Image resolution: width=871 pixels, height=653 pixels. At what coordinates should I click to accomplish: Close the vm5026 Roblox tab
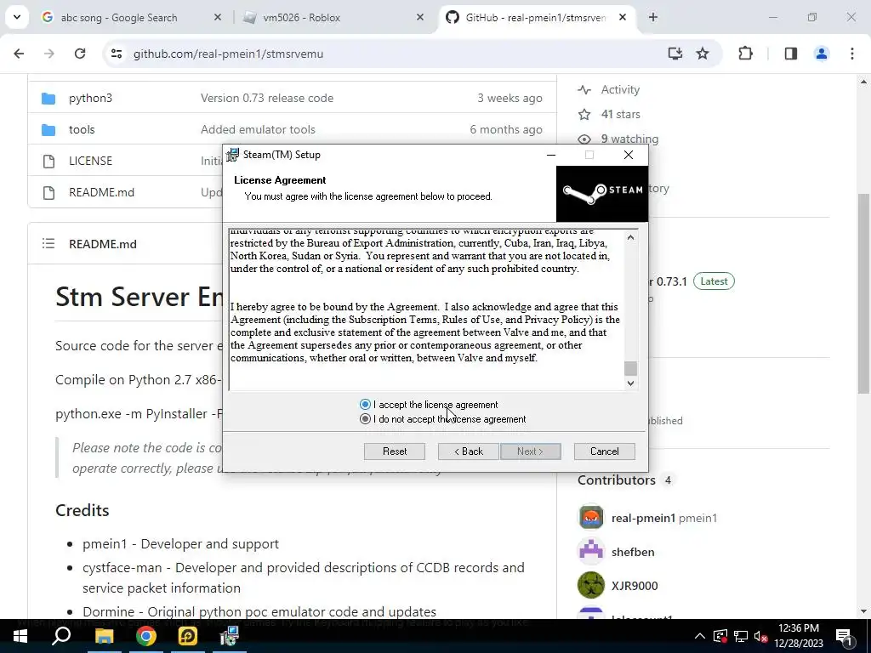coord(420,18)
